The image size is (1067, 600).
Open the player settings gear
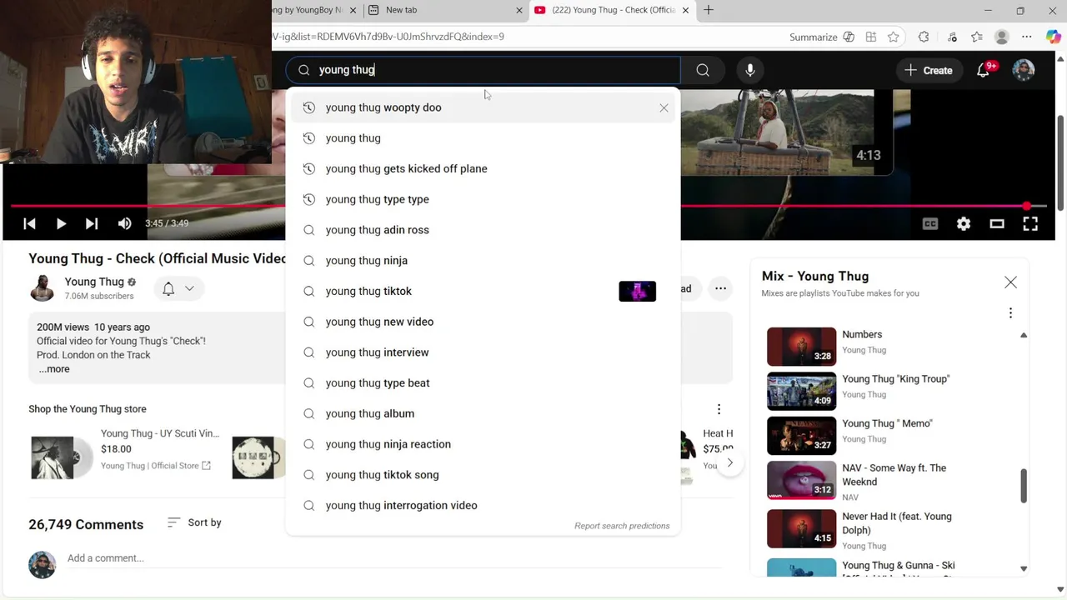[x=964, y=223]
